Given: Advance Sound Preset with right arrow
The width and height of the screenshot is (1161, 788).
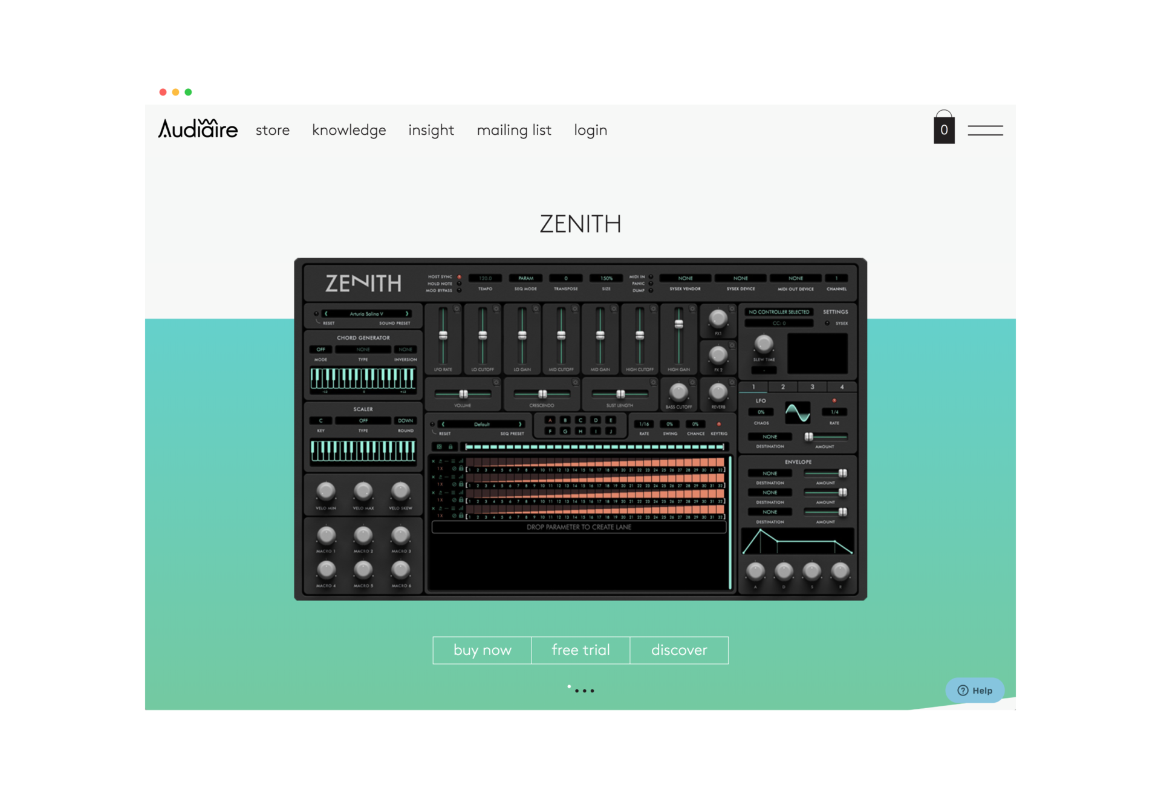Looking at the screenshot, I should [x=407, y=314].
